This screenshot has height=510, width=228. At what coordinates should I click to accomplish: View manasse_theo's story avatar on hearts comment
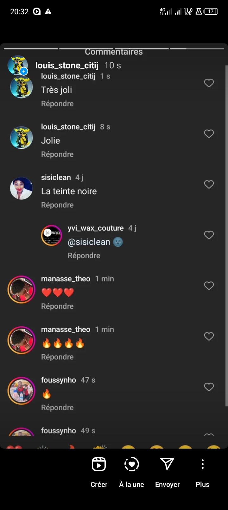point(22,289)
